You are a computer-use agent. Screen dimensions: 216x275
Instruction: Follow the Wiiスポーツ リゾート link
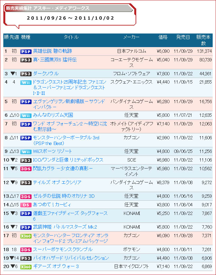pyautogui.click(x=53, y=151)
